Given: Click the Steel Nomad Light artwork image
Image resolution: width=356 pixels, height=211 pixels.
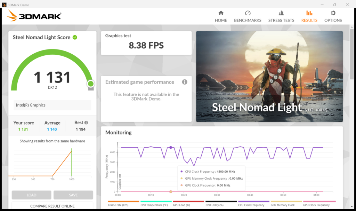Looking at the screenshot, I should click(269, 76).
